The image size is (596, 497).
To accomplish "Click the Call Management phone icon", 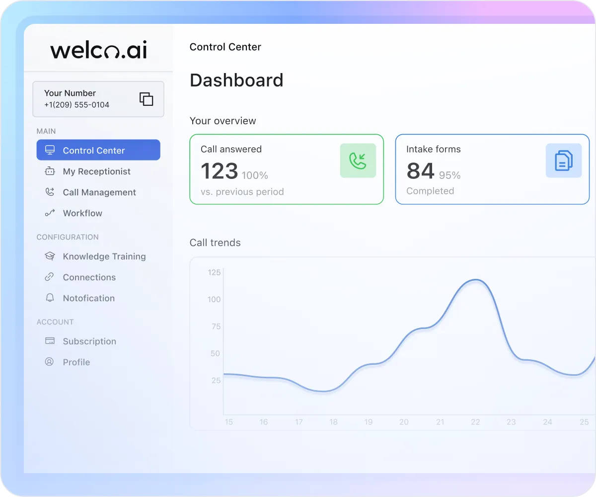I will pyautogui.click(x=50, y=192).
